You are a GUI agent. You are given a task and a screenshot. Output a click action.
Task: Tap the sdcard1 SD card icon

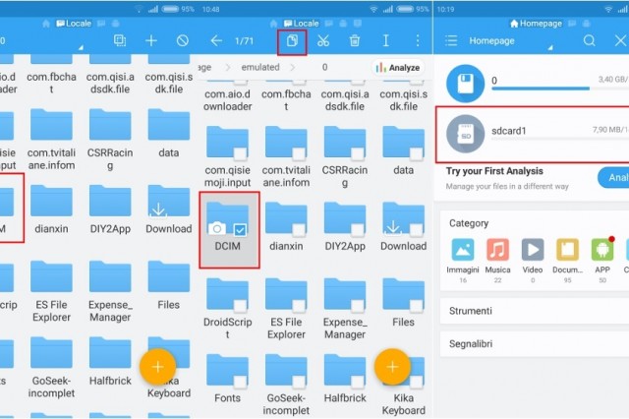click(x=465, y=134)
